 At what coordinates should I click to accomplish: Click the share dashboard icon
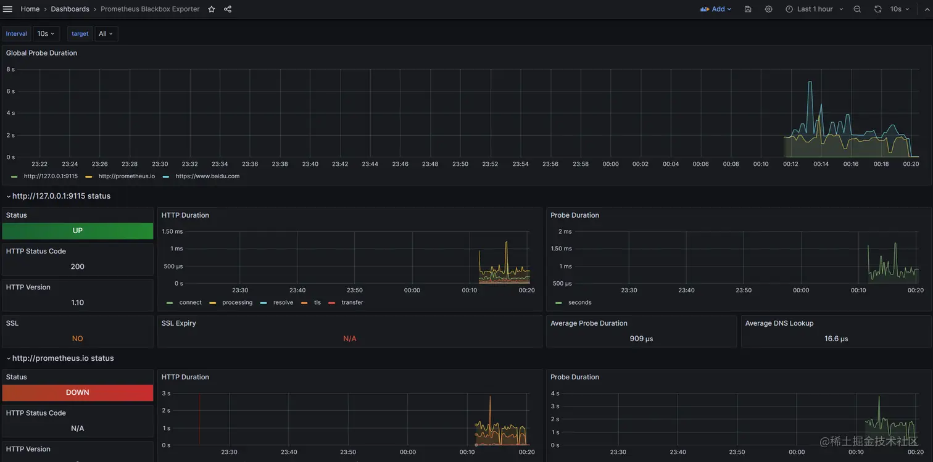(228, 9)
